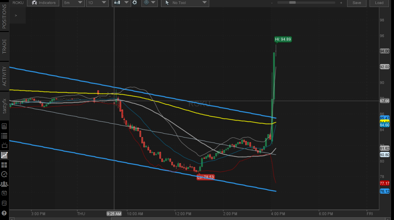
Task: Open the calendar with return arrow icon
Action: (x=4, y=193)
